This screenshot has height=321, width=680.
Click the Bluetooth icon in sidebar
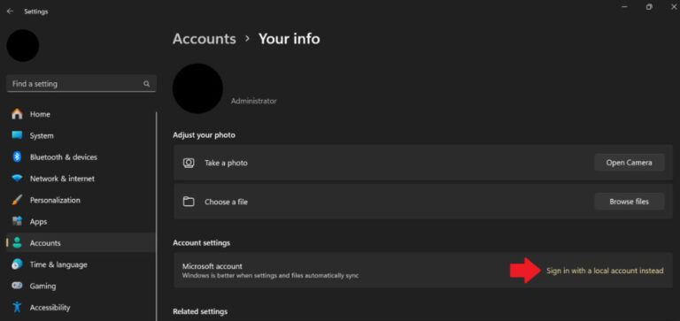pos(17,157)
